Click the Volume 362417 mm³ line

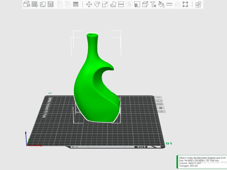coord(190,163)
